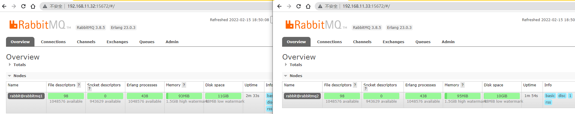This screenshot has height=114, width=575.
Task: Select Overview tab in right window
Action: click(296, 42)
